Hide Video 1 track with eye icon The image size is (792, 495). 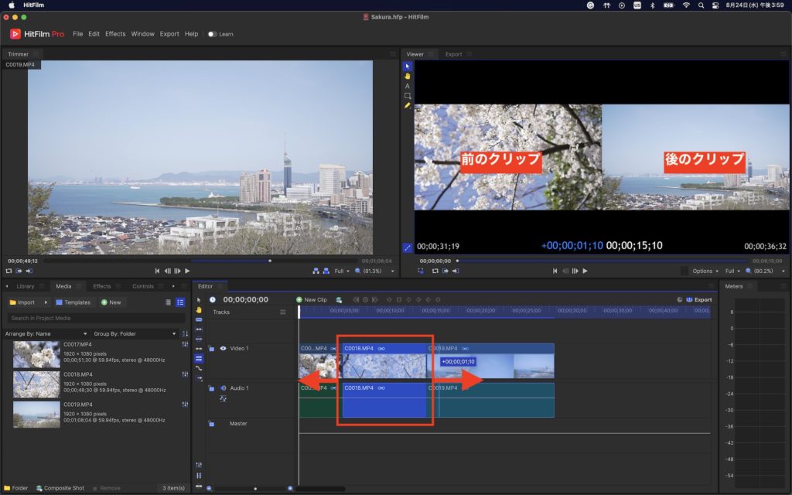(x=223, y=349)
